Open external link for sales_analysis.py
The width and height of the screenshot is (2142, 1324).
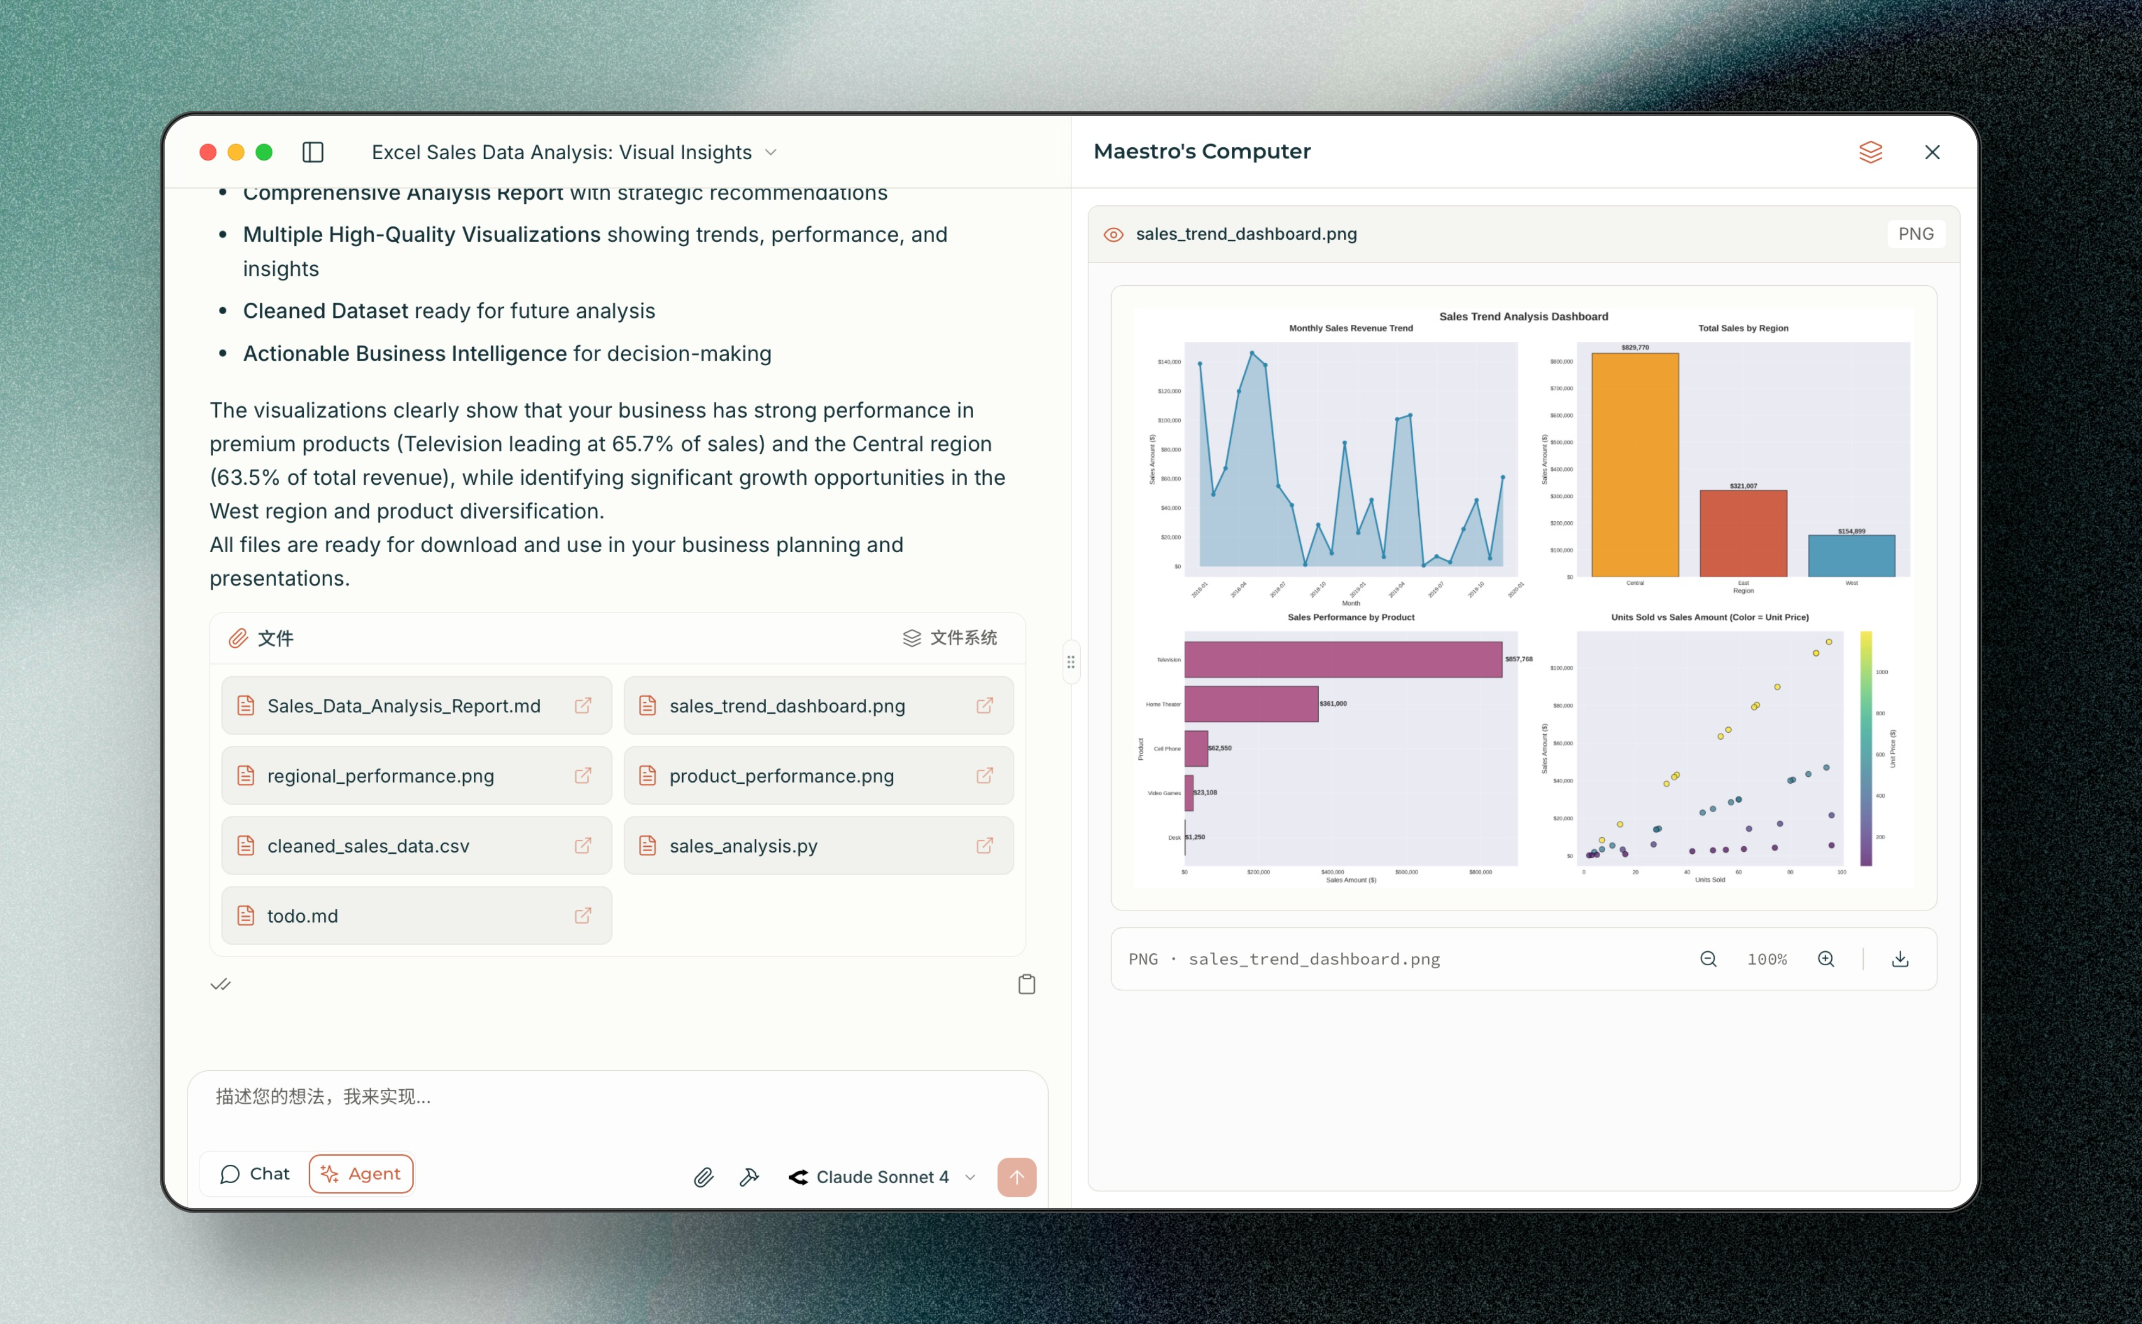[x=985, y=846]
